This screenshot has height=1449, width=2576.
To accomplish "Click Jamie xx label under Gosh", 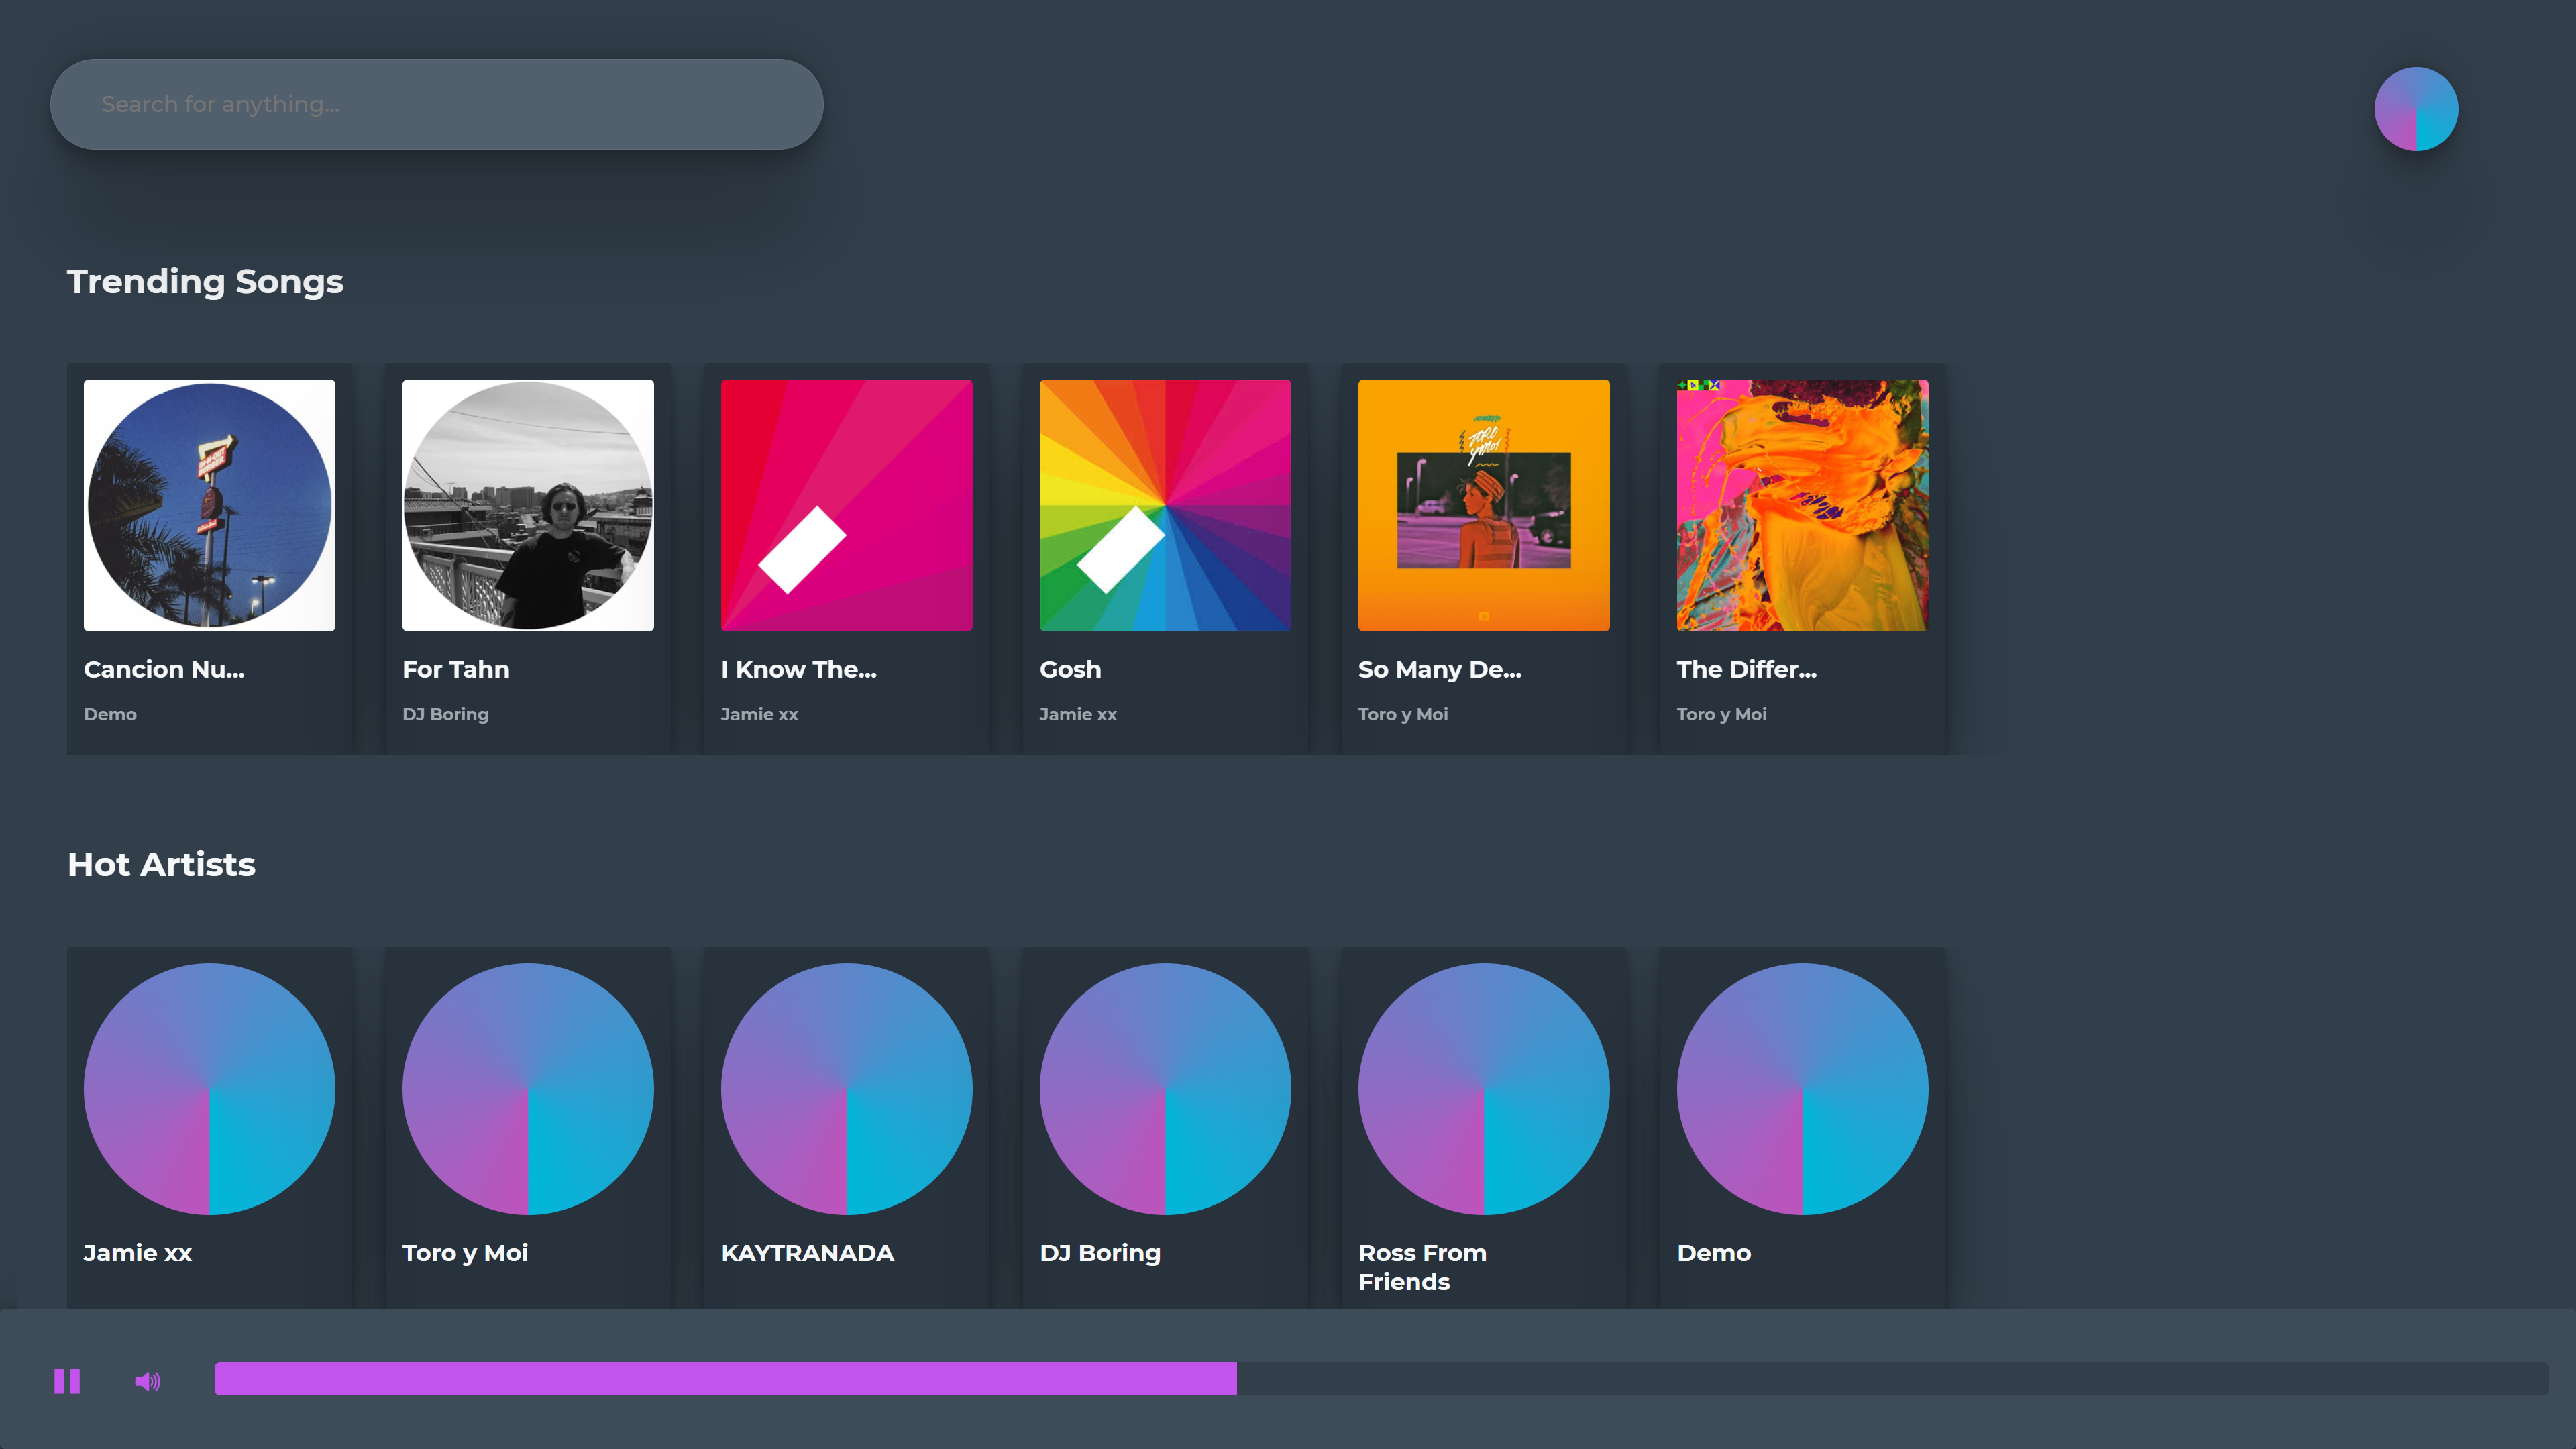I will coord(1077,714).
